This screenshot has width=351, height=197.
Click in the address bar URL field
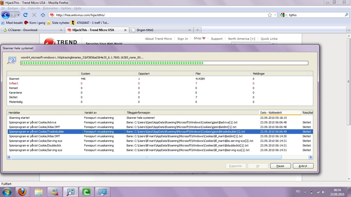[161, 15]
